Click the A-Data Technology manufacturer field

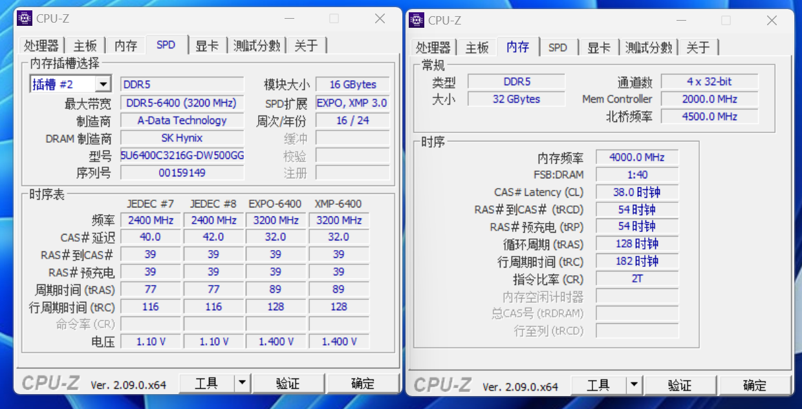pyautogui.click(x=182, y=120)
